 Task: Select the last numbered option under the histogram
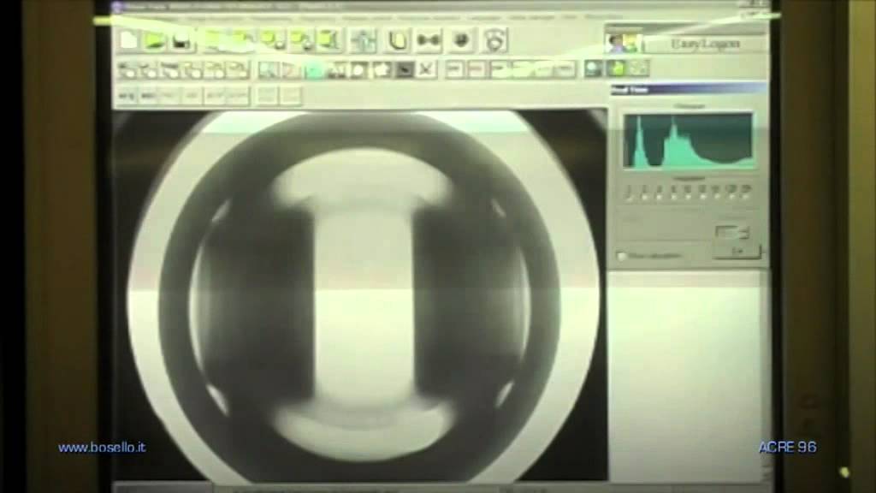pyautogui.click(x=745, y=193)
